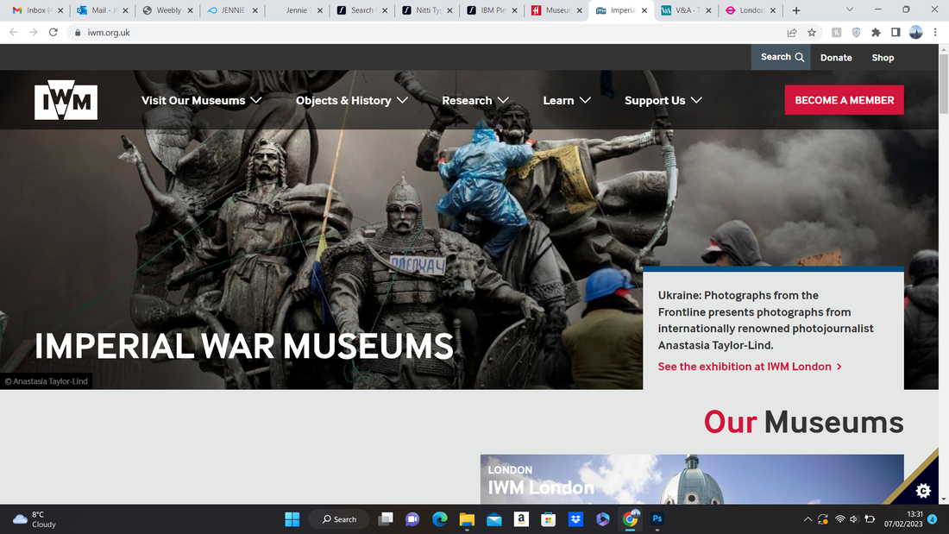Click the padlock site info icon

point(78,33)
